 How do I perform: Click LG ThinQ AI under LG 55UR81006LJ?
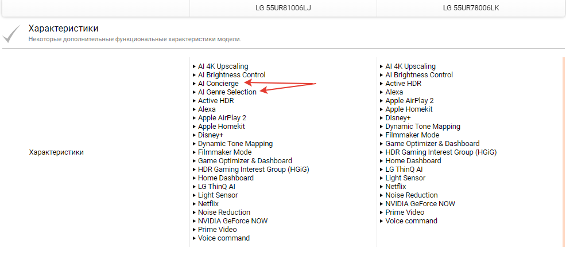(217, 187)
